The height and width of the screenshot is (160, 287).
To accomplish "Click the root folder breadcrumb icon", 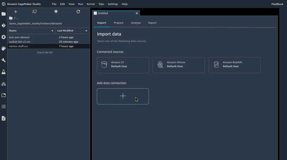I will (x=11, y=18).
